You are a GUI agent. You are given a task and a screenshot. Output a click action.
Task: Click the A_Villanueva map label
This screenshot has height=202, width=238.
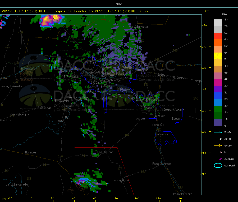(x=138, y=27)
